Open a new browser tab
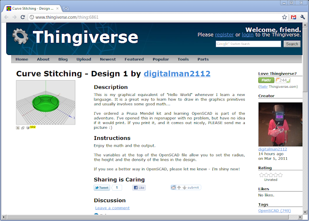 pos(66,9)
